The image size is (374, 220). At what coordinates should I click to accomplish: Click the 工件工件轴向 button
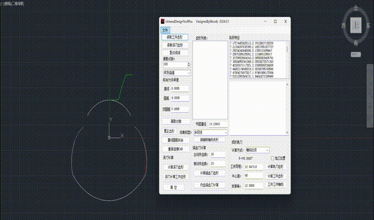tap(275, 185)
